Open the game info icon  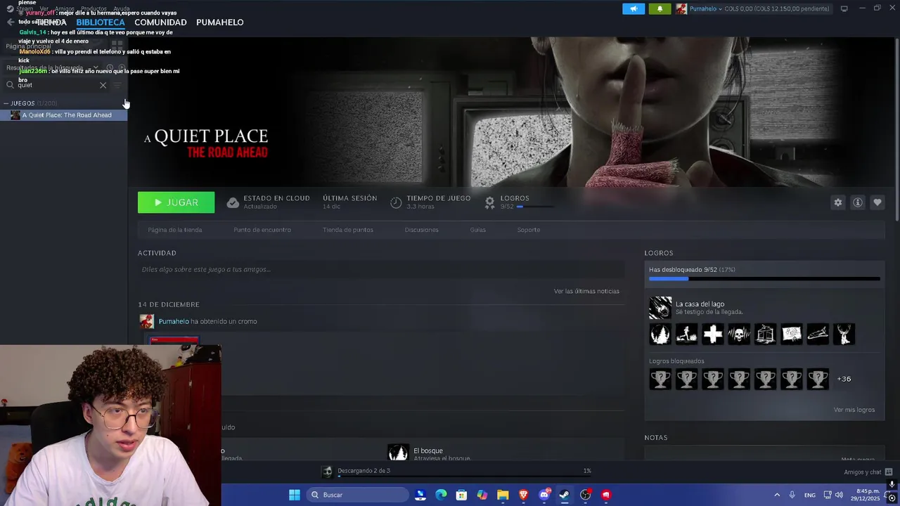point(857,202)
